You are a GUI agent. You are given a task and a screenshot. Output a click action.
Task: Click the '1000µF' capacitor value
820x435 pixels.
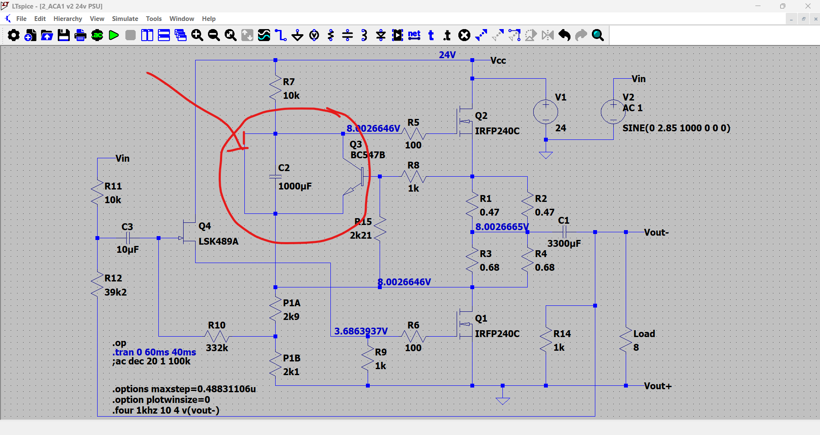(x=295, y=186)
